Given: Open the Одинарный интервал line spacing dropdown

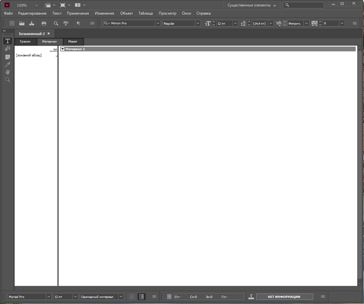Looking at the screenshot, I should point(121,297).
